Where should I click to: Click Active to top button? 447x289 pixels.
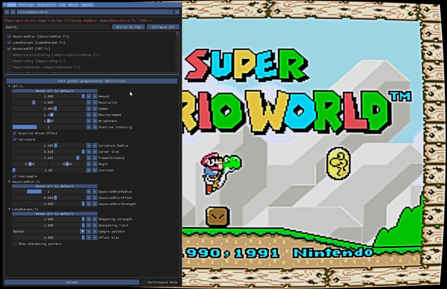click(x=128, y=27)
